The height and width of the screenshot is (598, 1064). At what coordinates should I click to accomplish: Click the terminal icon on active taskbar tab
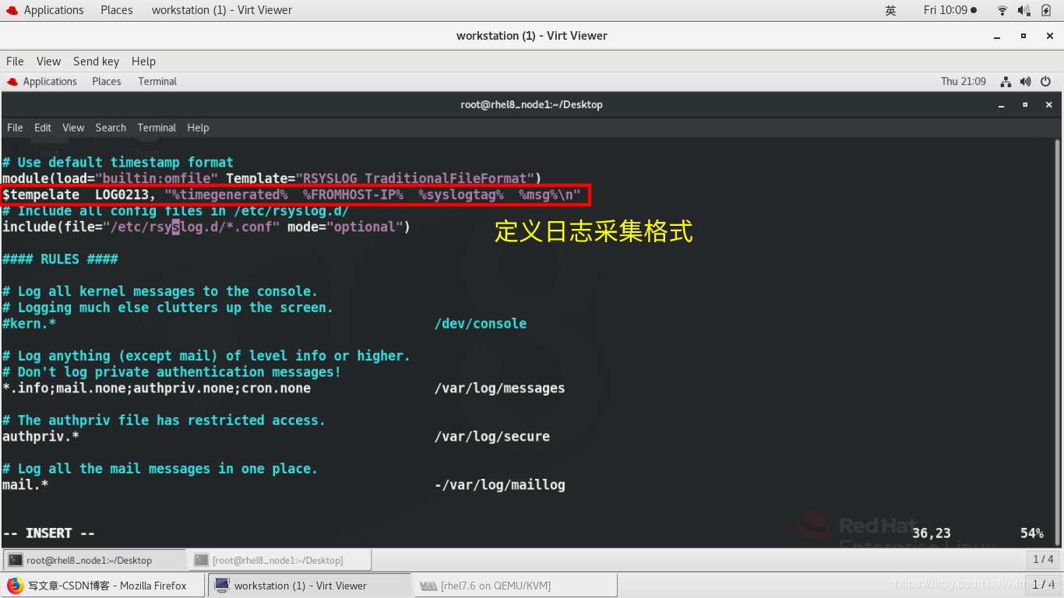(x=14, y=559)
